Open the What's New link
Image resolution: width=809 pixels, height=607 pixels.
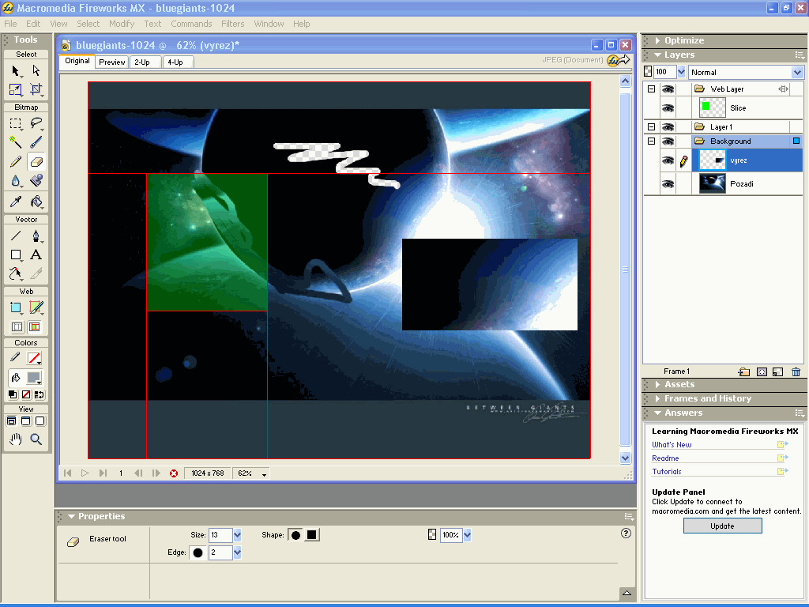672,444
